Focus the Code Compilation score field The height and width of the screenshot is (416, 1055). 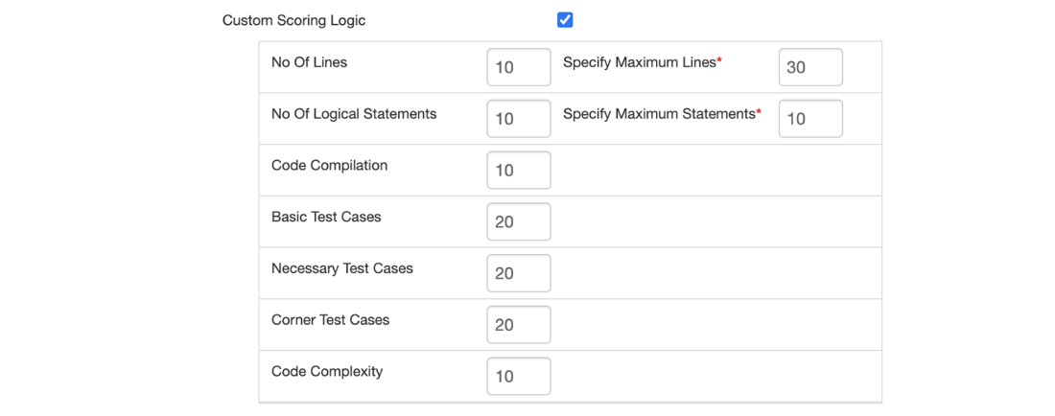(x=518, y=171)
